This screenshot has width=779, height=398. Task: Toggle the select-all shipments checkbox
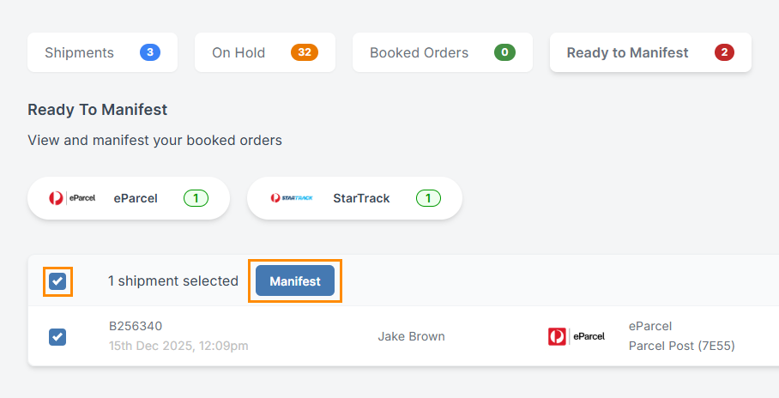click(x=57, y=281)
